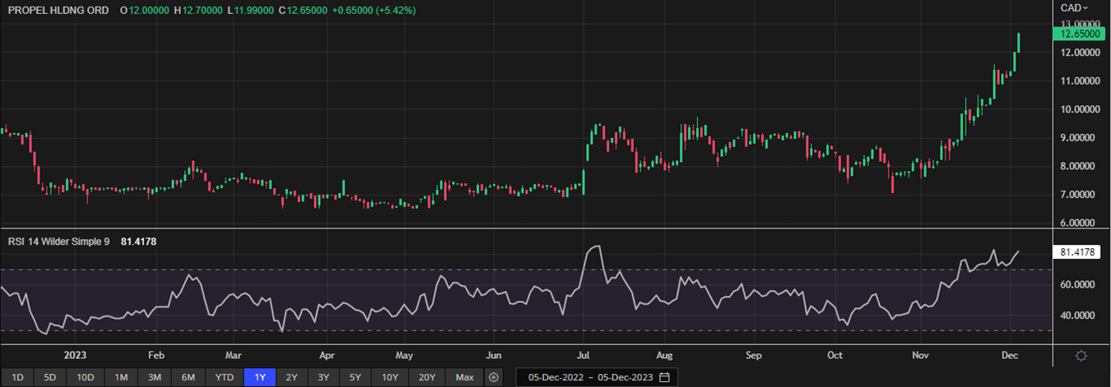Expand the CAD currency dropdown

(1075, 7)
